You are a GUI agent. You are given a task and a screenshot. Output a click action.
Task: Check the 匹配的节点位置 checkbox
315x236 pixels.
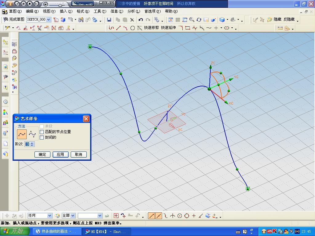tap(42, 132)
